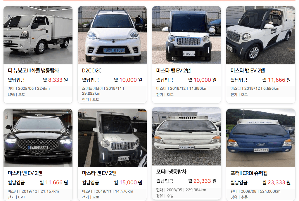Click the 포터II CRDi 슈퍼캡 title
Image resolution: width=299 pixels, height=201 pixels.
pos(249,173)
